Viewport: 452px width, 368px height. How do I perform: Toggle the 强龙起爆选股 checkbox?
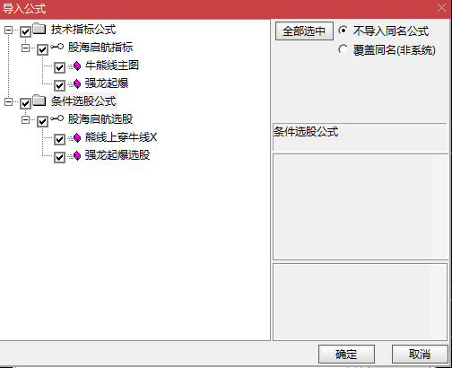(59, 157)
